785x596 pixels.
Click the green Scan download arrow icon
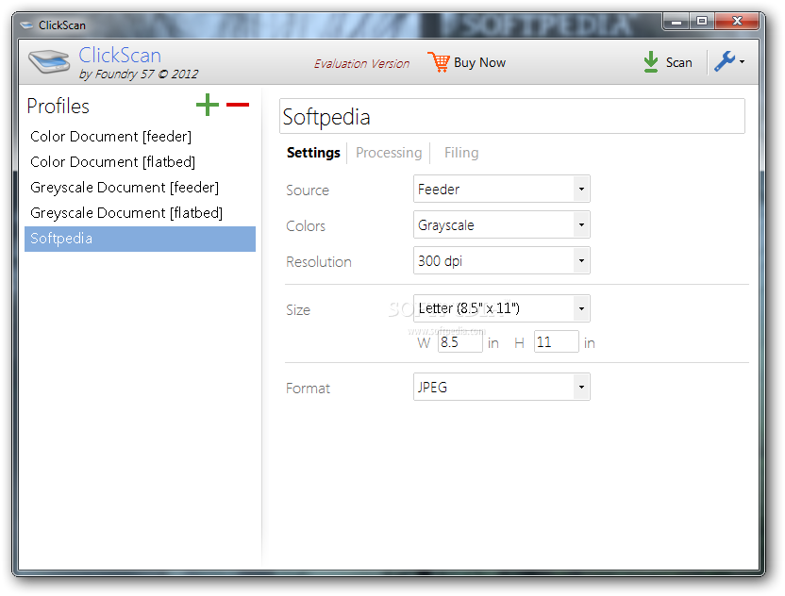click(651, 62)
